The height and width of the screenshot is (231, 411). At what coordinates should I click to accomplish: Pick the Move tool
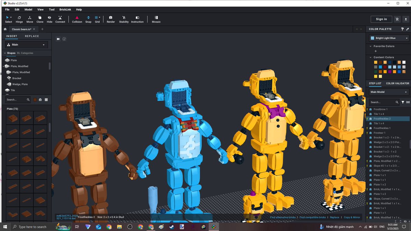coord(30,19)
